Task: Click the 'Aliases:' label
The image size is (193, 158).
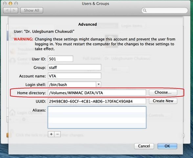Action: [39, 110]
